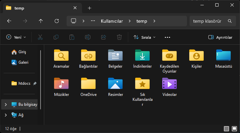The width and height of the screenshot is (240, 133).
Task: Select the İndirilenler folder
Action: coord(142,59)
